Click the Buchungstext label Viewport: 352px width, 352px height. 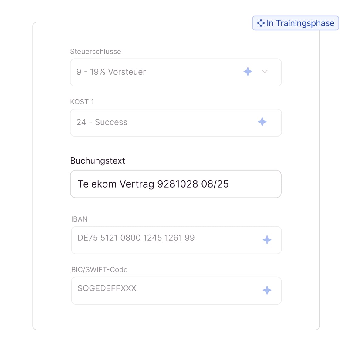(x=97, y=161)
